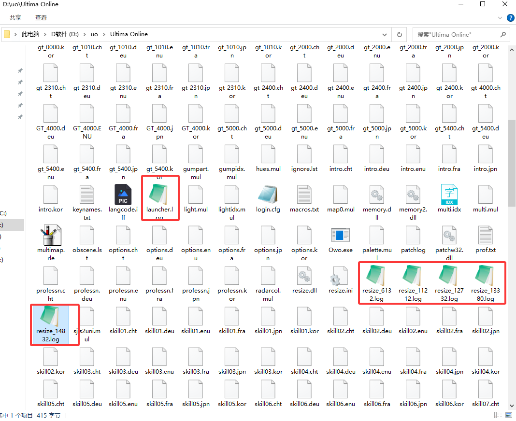The height and width of the screenshot is (421, 516).
Task: Switch to large icons view in status bar
Action: tap(508, 415)
